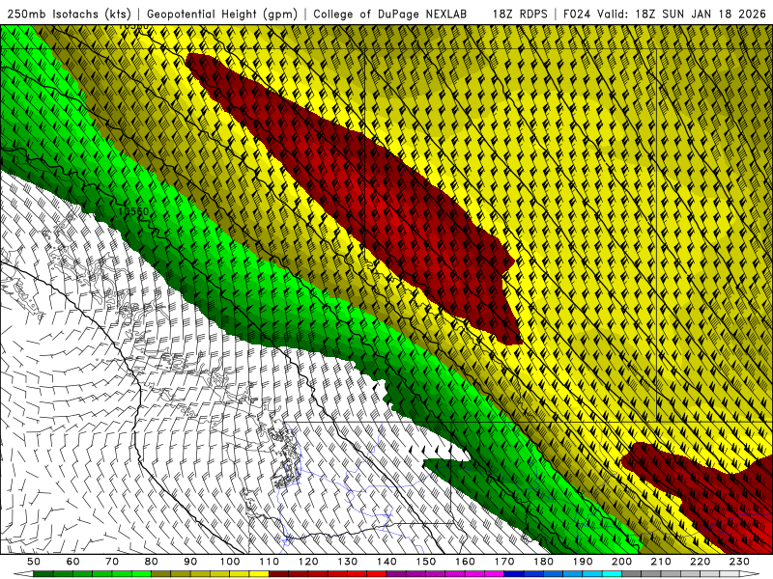The image size is (773, 579).
Task: Click the colorbar value label '70'
Action: pyautogui.click(x=112, y=562)
